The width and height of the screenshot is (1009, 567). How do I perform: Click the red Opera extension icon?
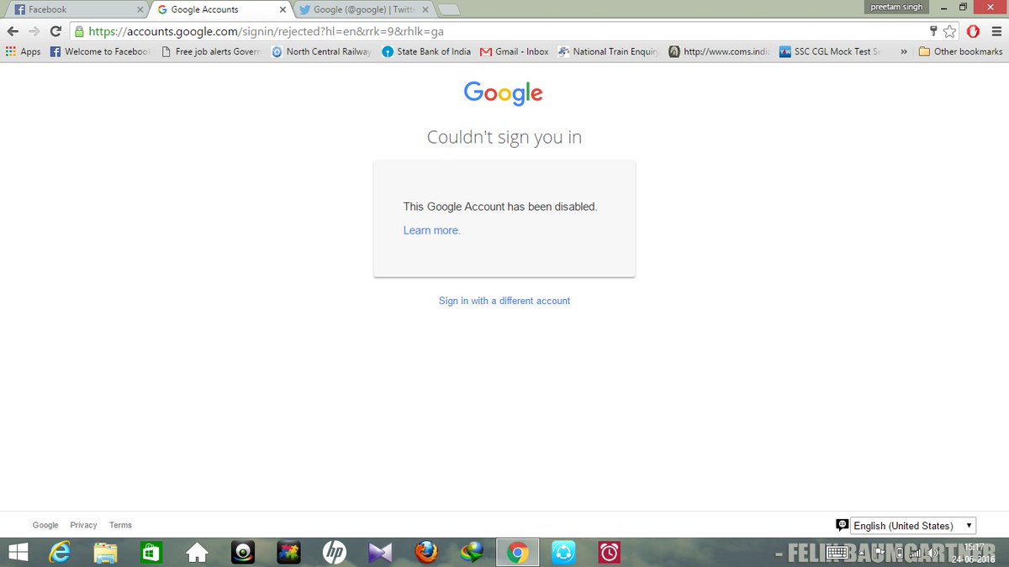973,31
